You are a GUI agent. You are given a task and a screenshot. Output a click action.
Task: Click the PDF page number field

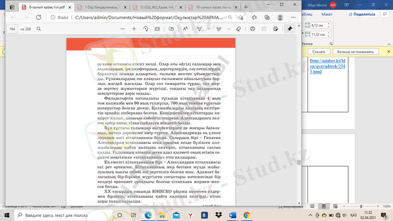click(x=13, y=29)
